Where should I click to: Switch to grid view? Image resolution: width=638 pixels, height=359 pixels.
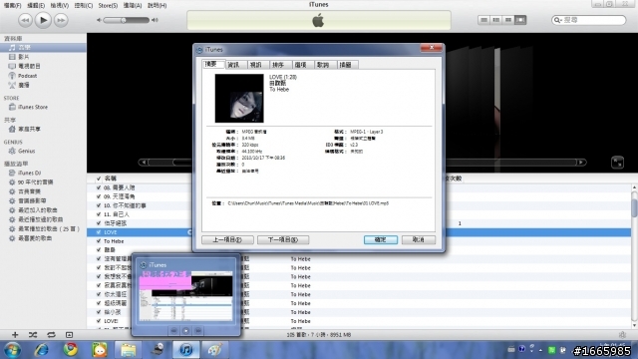[x=507, y=20]
